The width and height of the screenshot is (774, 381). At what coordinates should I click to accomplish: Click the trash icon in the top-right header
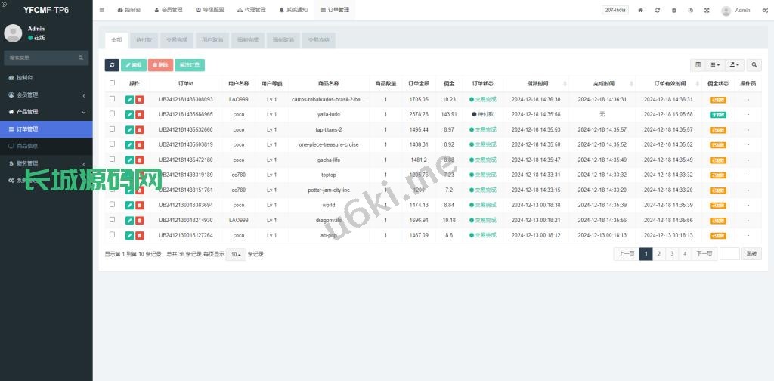pyautogui.click(x=673, y=11)
